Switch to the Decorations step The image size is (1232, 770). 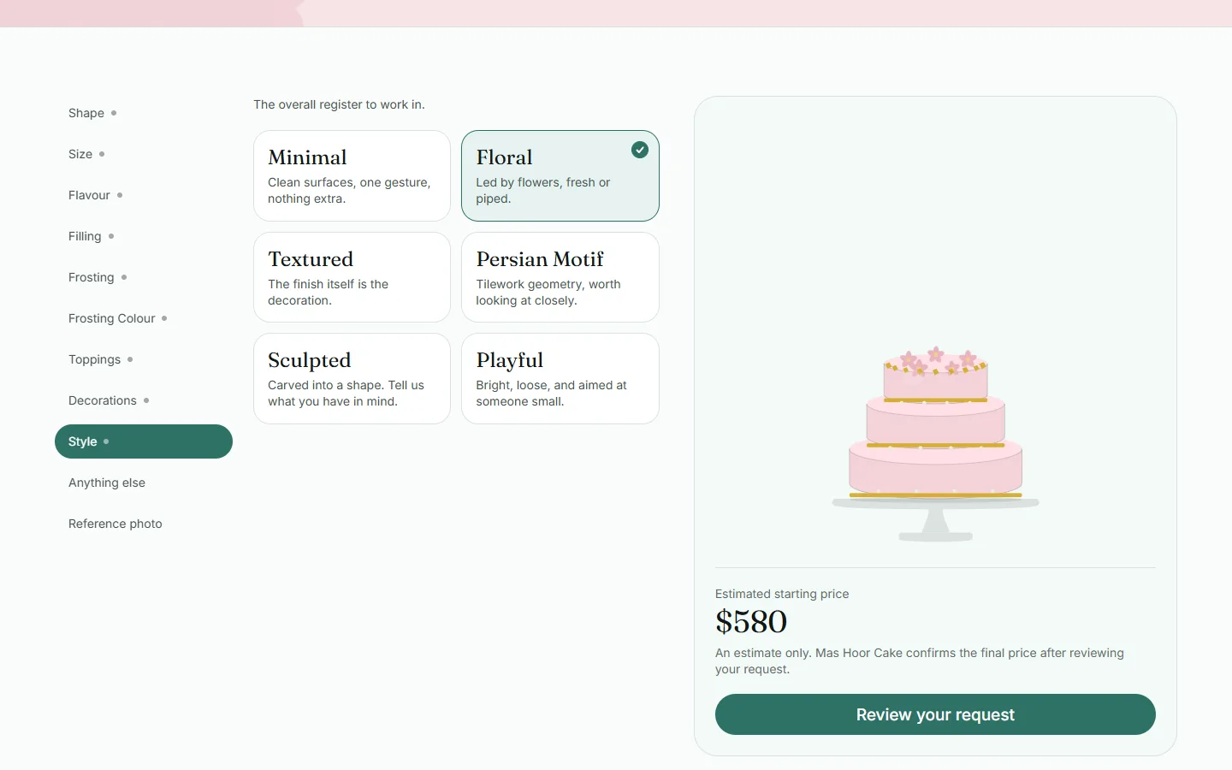coord(144,400)
